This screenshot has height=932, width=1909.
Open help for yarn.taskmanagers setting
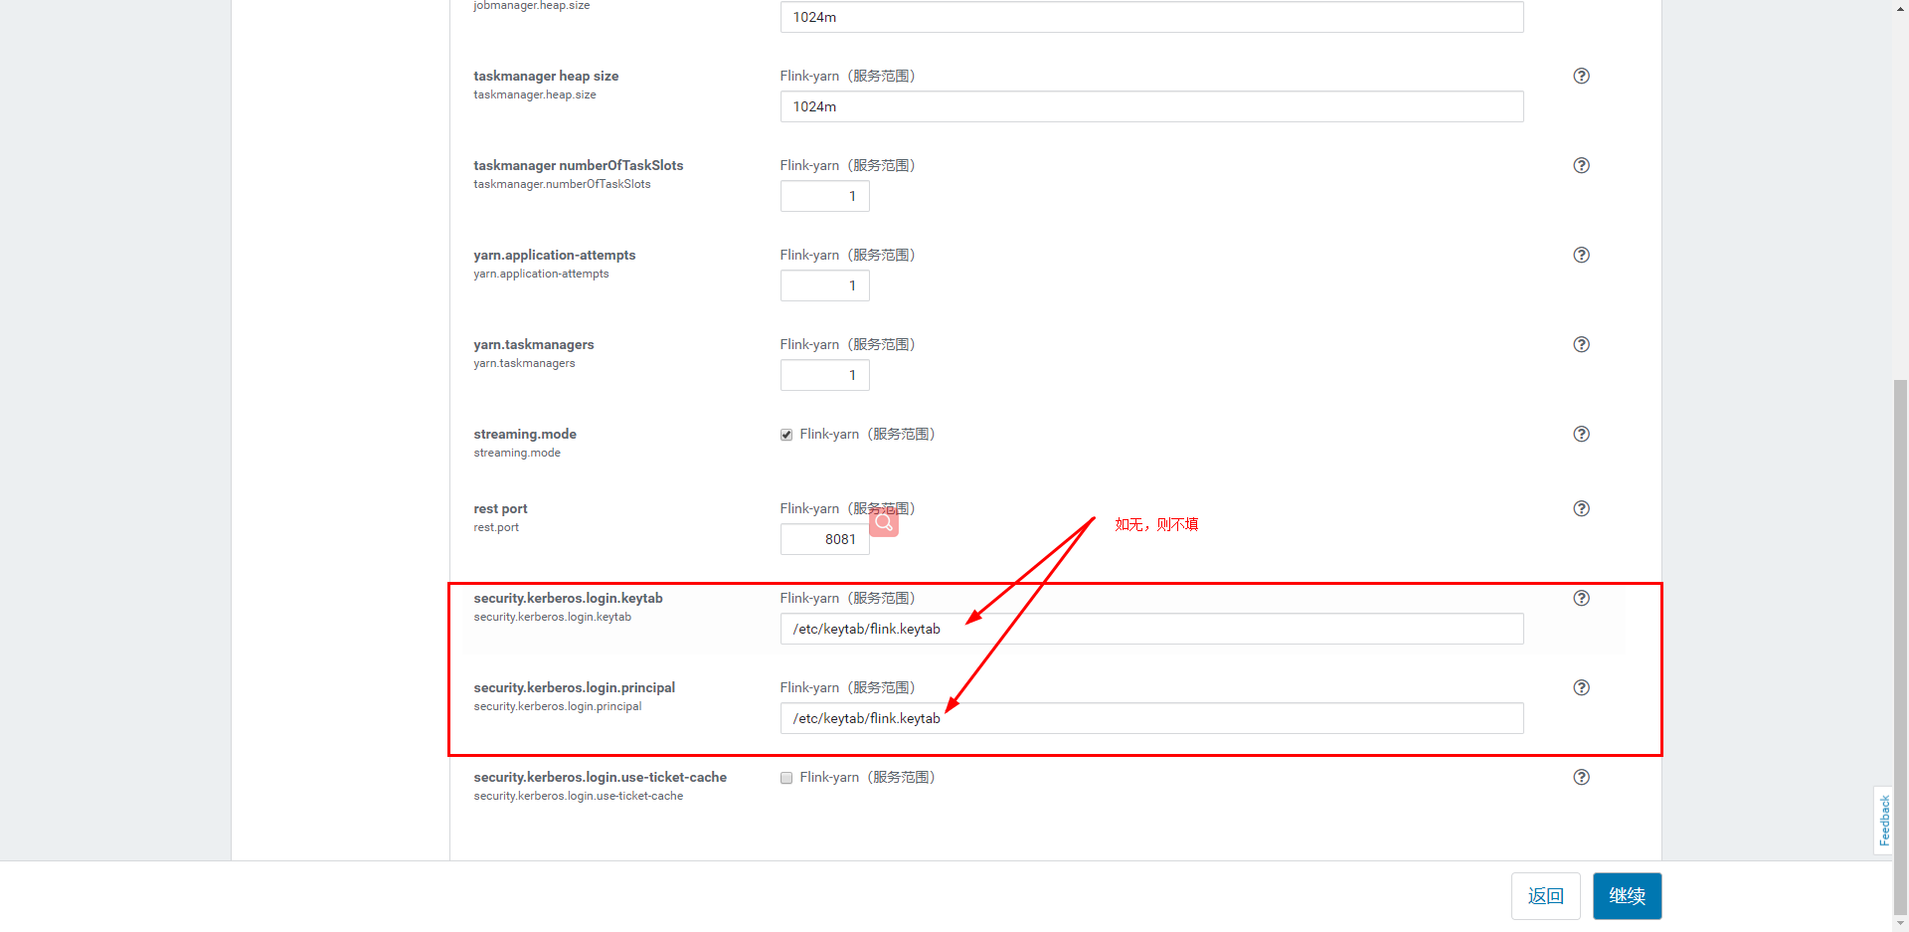click(1581, 344)
